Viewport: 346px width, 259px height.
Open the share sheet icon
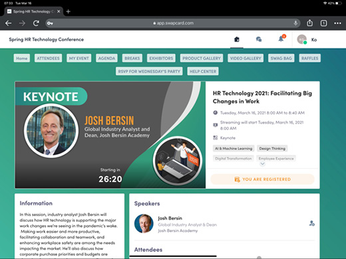(309, 23)
